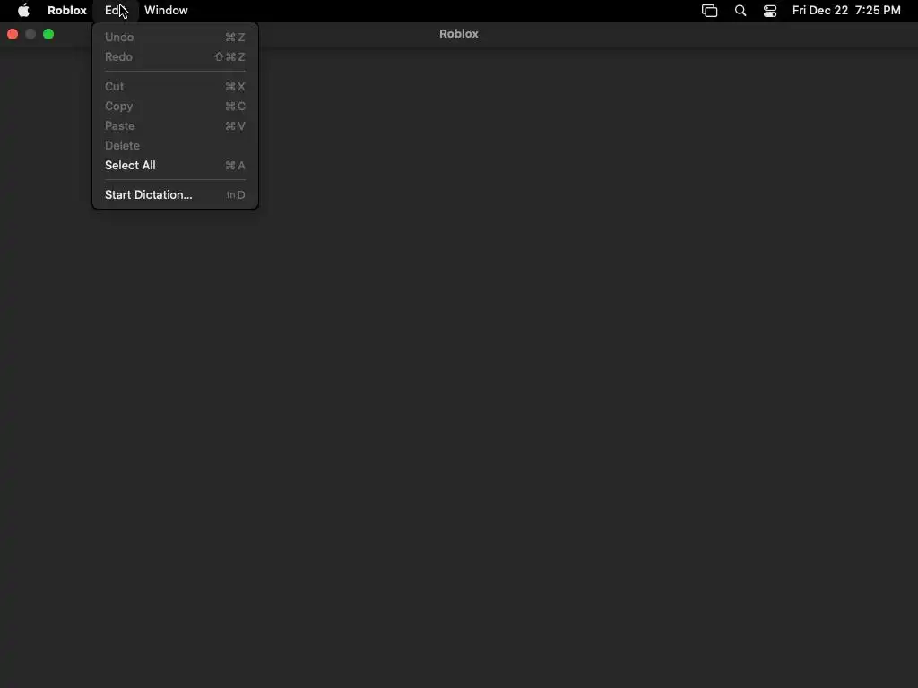Click the date and time clock

tap(846, 11)
